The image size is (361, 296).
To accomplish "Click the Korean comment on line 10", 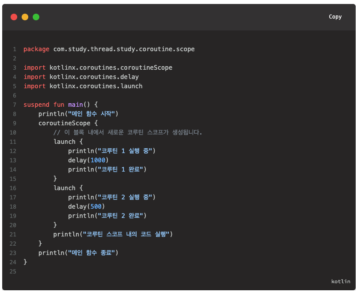I will [x=128, y=132].
